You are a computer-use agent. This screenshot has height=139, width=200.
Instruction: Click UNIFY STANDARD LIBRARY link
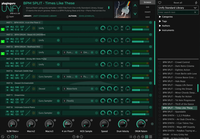45,16
